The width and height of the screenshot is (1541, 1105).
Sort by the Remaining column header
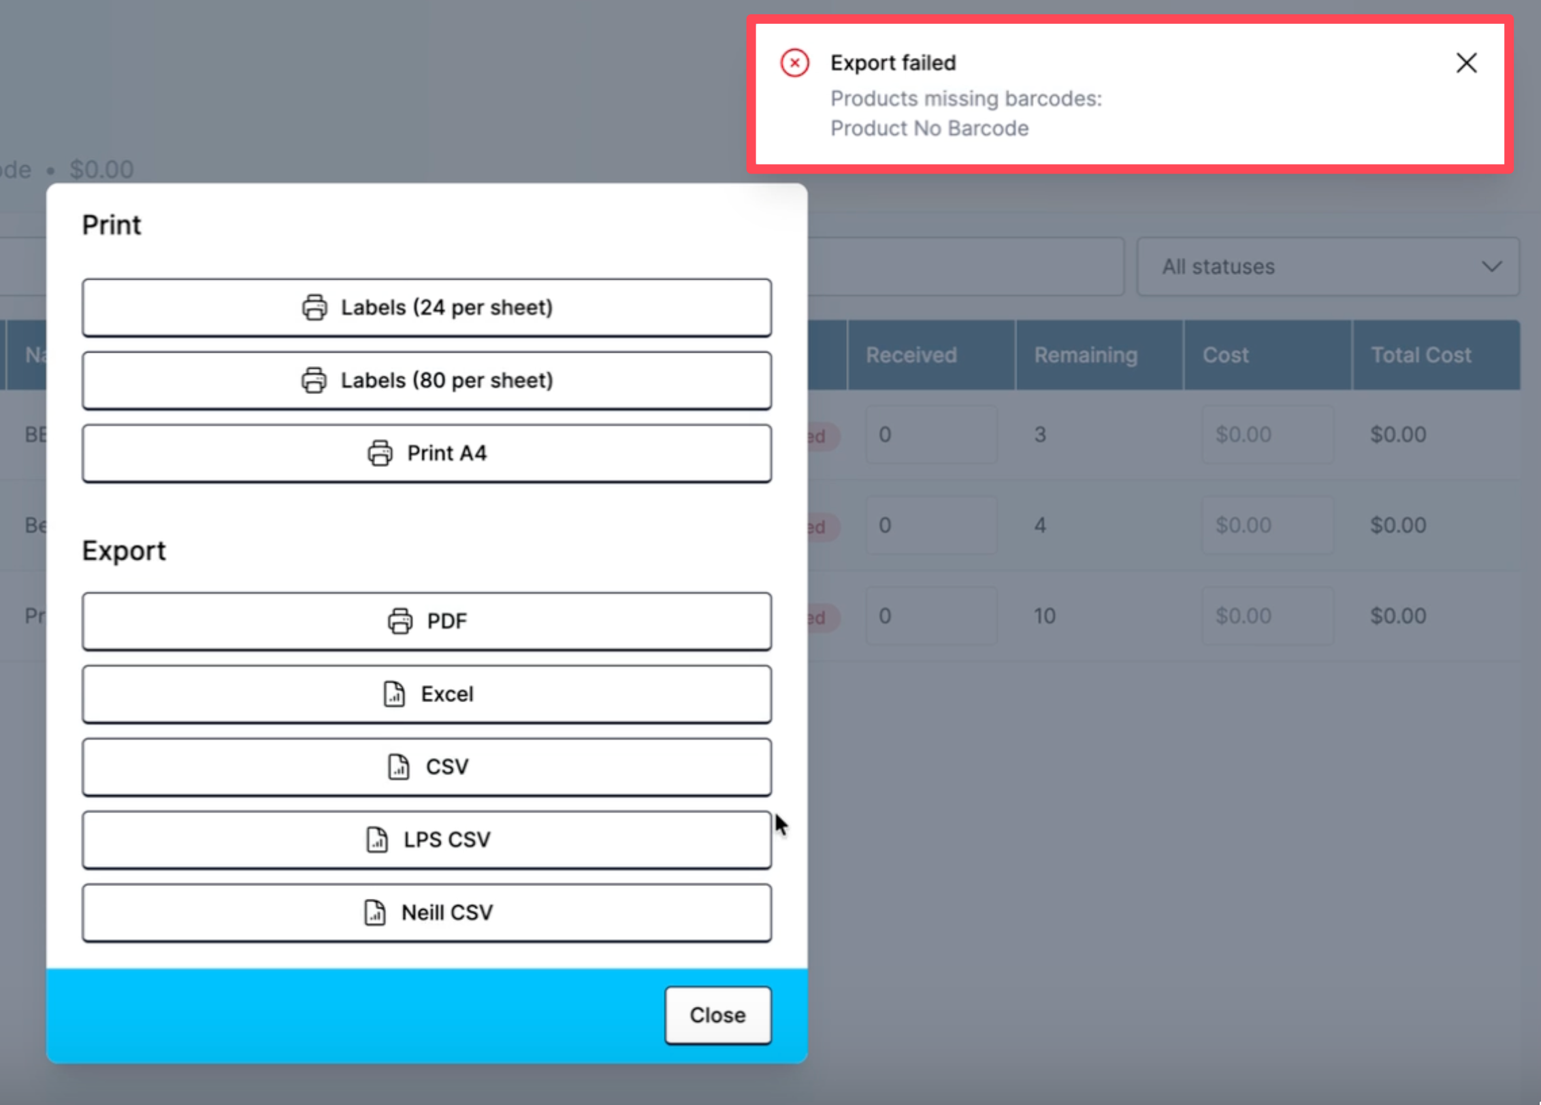point(1100,355)
